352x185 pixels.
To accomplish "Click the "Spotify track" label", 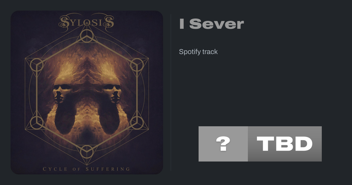I will [x=198, y=52].
